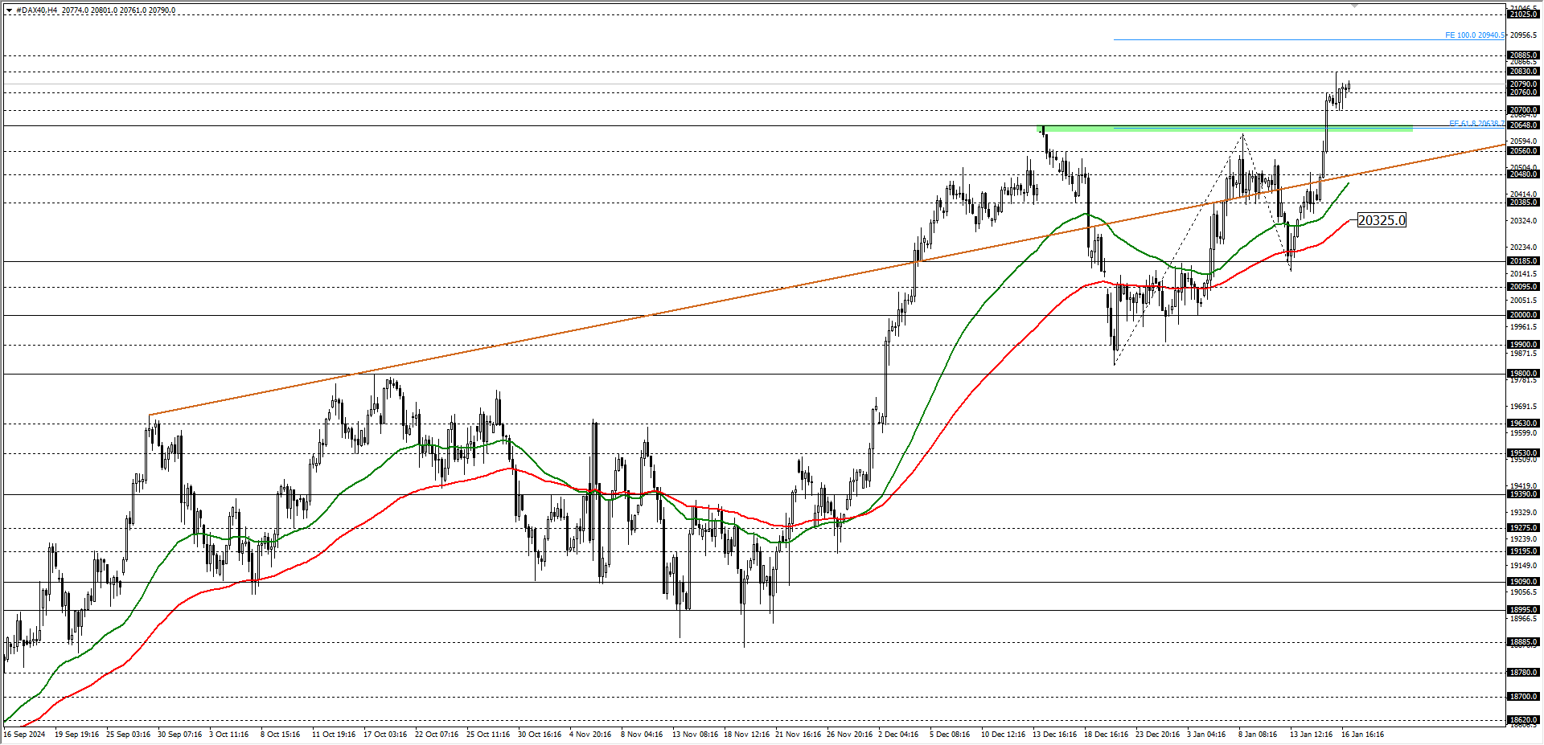Screen dimensions: 1544x745
Task: Click the 20185.0 price level tag
Action: pos(1523,261)
